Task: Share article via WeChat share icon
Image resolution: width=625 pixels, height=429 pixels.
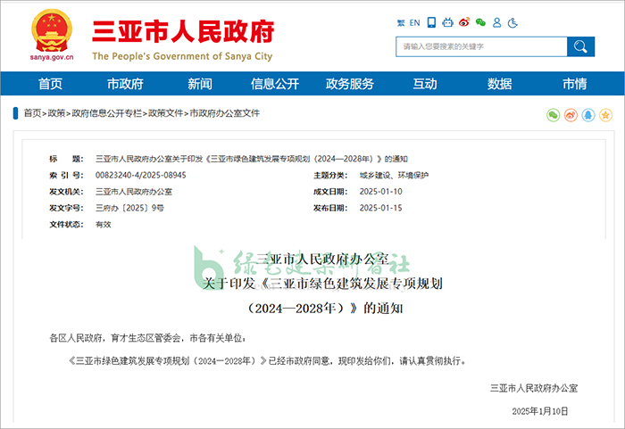Action: (554, 115)
